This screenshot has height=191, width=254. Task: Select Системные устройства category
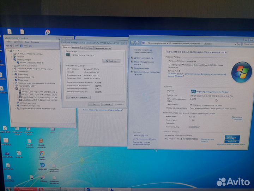tap(30, 106)
